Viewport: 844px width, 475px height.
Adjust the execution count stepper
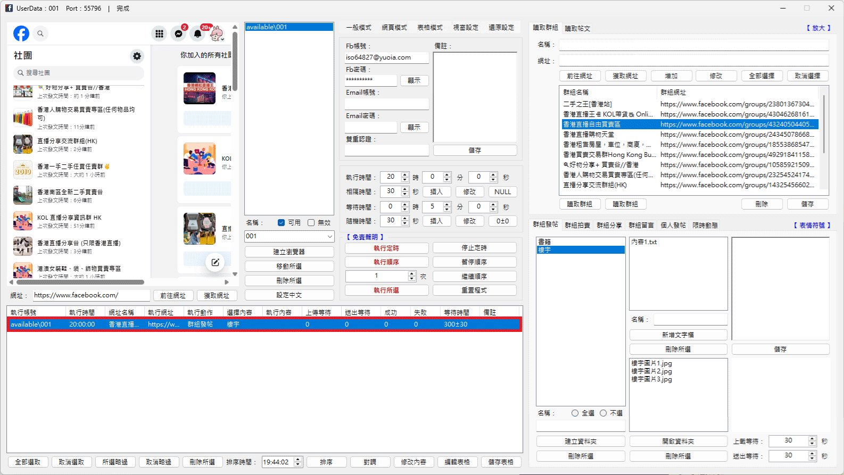[411, 276]
